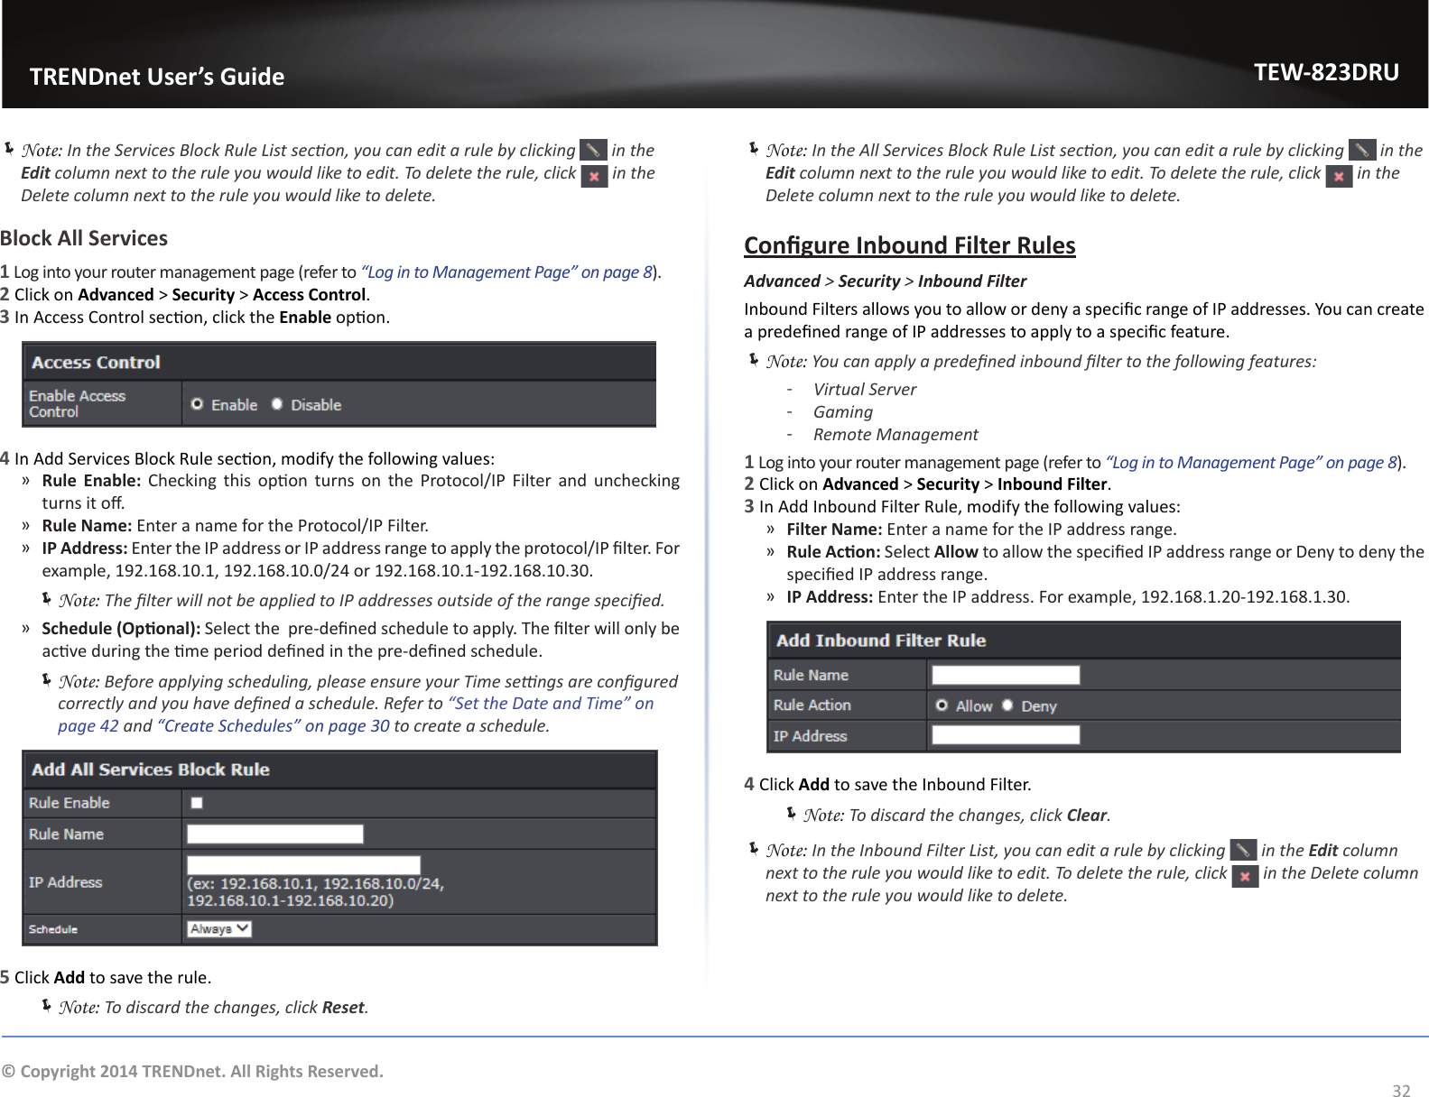Select the Enable radio button for Access Control
This screenshot has height=1097, width=1429.
point(197,404)
